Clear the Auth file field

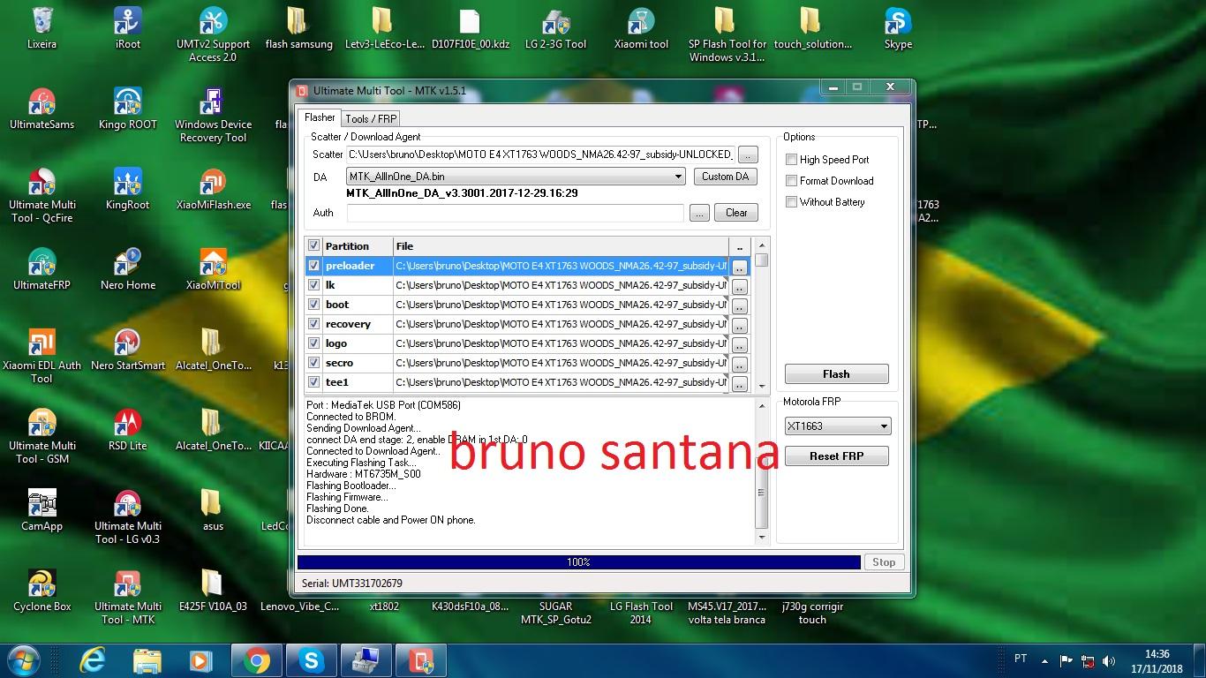point(736,213)
